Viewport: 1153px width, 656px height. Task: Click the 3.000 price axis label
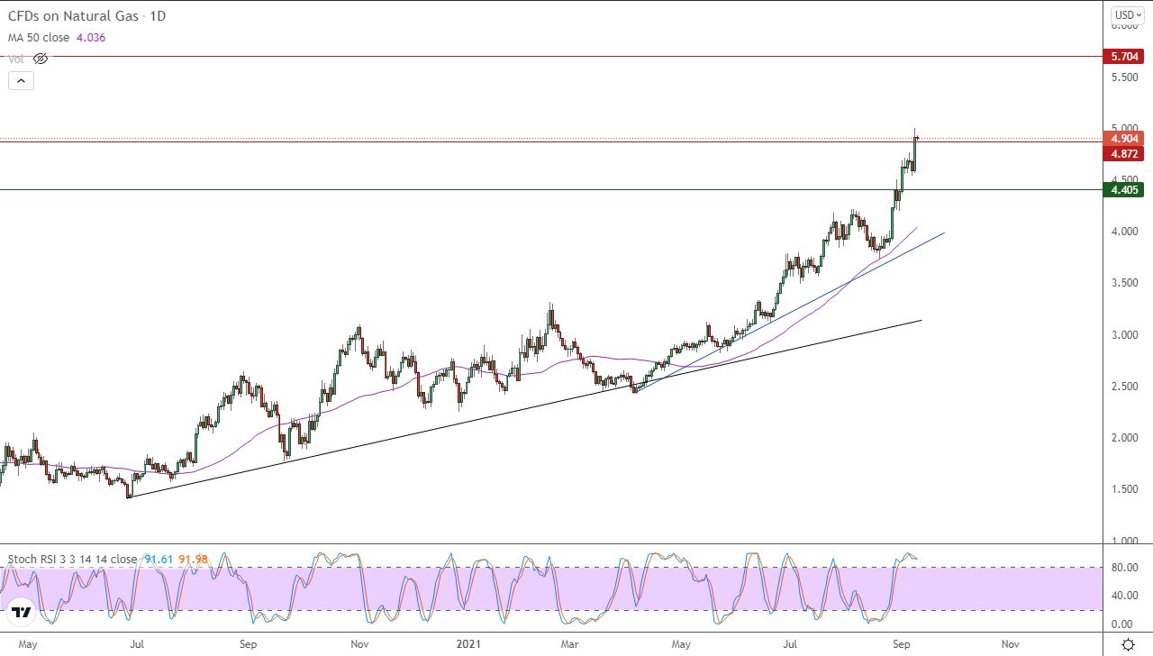pos(1125,335)
